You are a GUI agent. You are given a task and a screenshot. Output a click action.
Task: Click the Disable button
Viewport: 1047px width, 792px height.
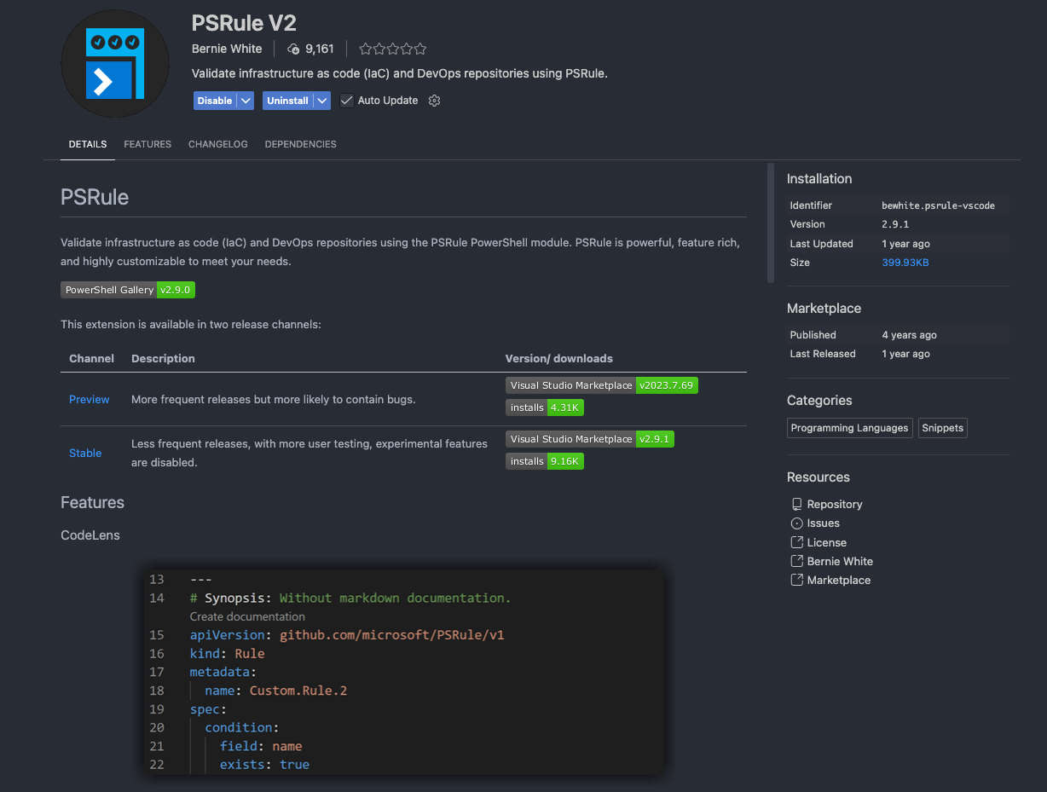click(215, 101)
